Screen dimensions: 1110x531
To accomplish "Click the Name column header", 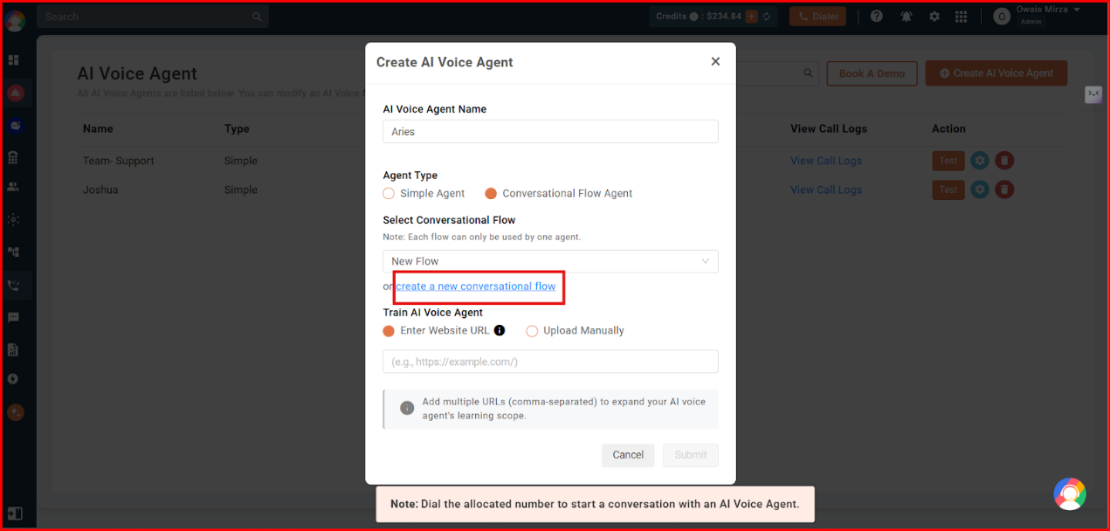I will [98, 128].
